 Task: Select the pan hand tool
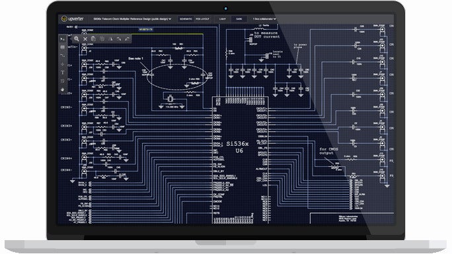[63, 90]
